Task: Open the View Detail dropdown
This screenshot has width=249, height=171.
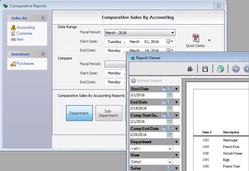Action: [170, 162]
